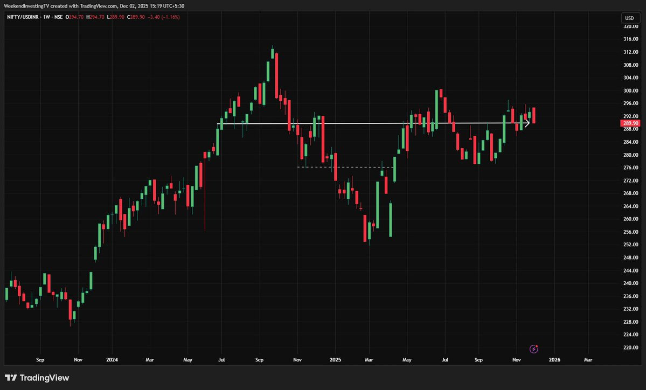Select the 1W interval label in legend
Image resolution: width=646 pixels, height=390 pixels.
pyautogui.click(x=46, y=17)
